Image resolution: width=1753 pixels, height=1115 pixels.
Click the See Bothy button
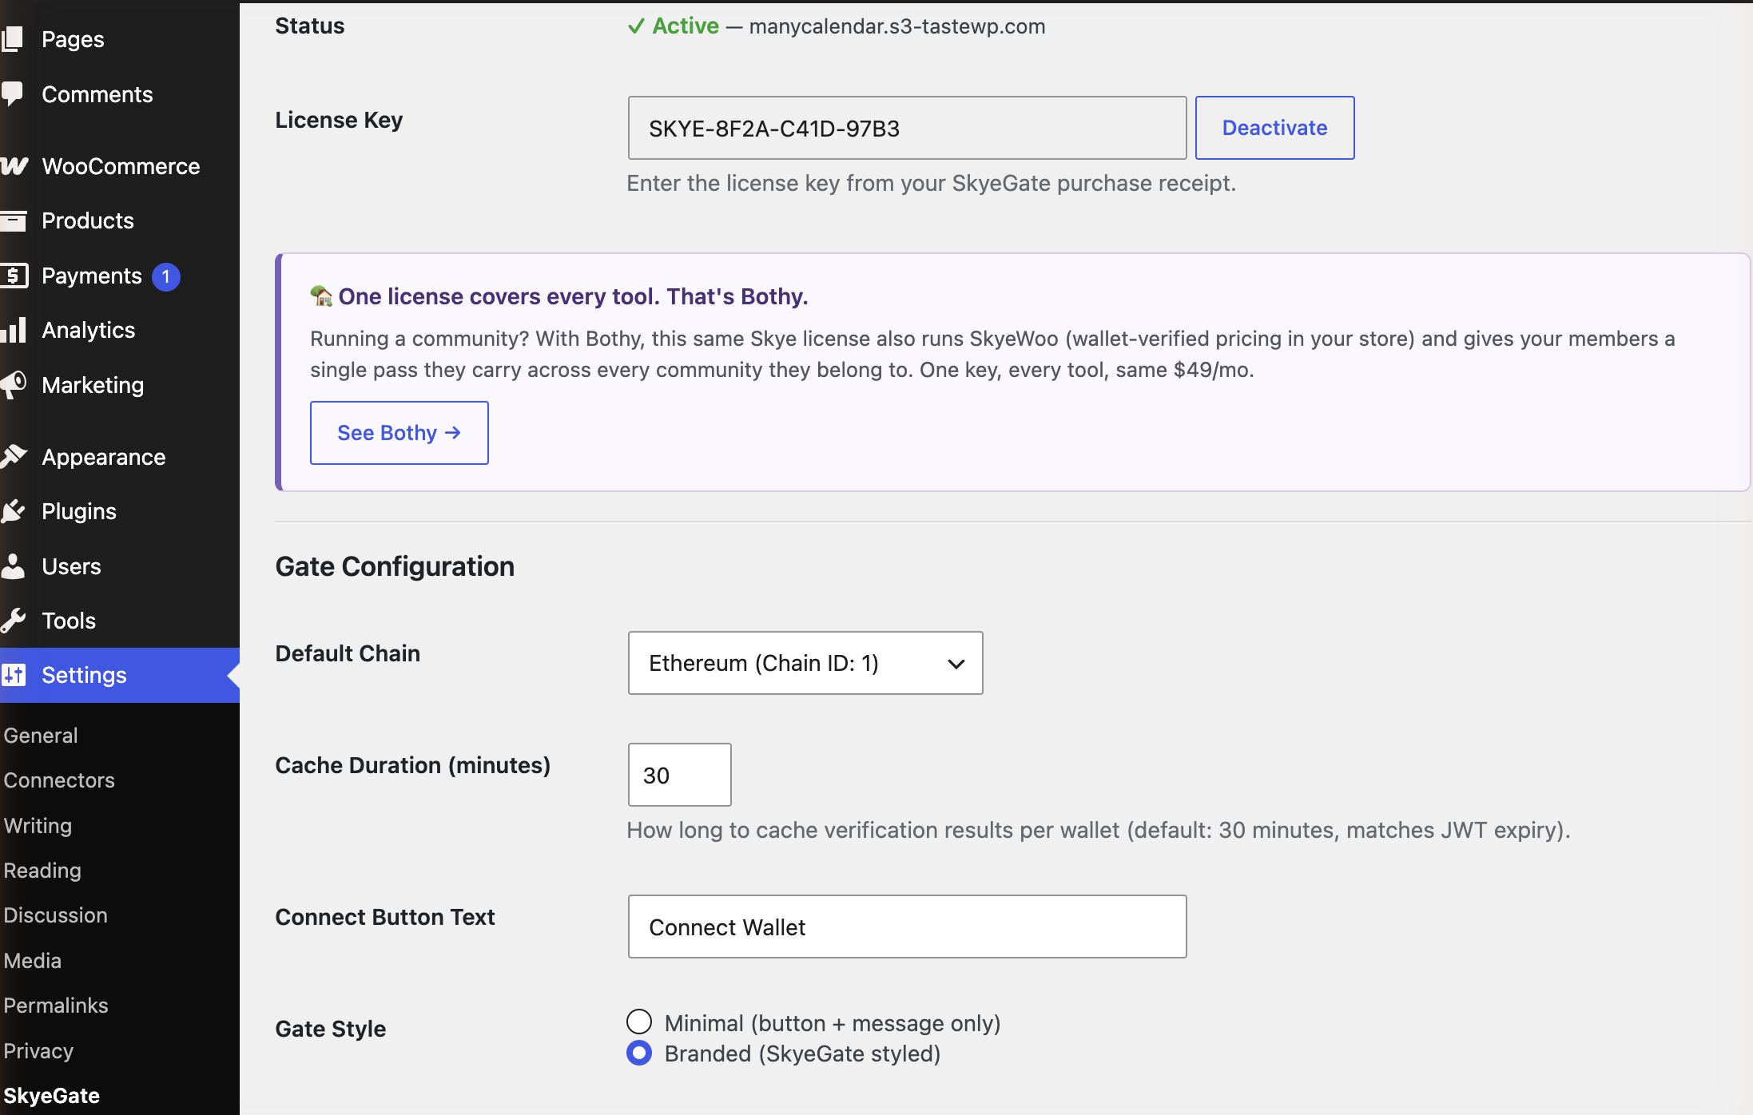pyautogui.click(x=399, y=433)
